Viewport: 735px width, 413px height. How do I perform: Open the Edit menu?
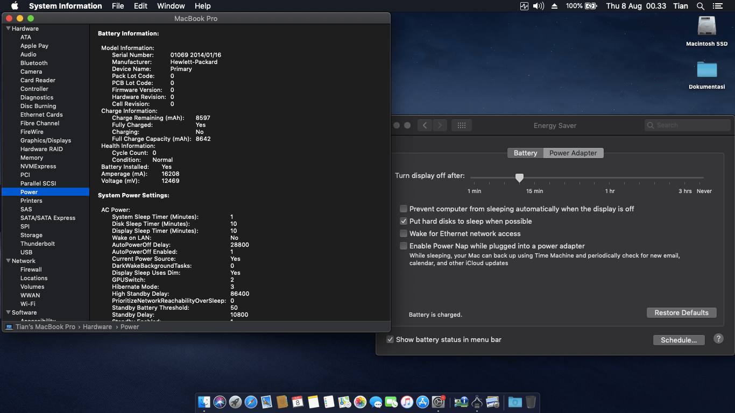point(141,6)
